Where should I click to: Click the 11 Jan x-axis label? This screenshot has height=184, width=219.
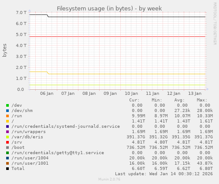pos(152,94)
